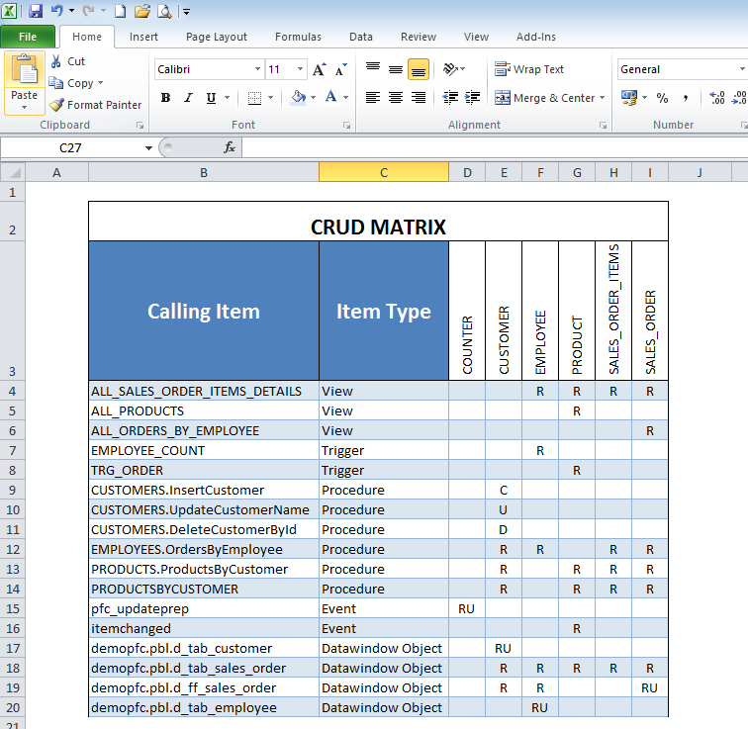Click the Percent Style icon

pyautogui.click(x=662, y=98)
